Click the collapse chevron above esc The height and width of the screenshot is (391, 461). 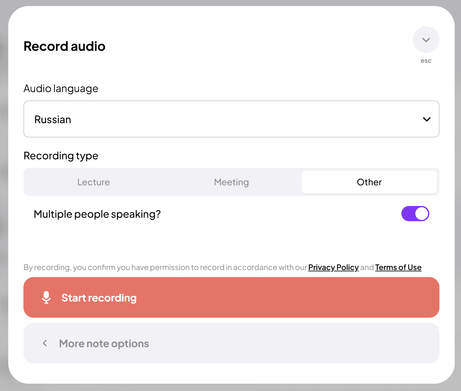pos(426,40)
